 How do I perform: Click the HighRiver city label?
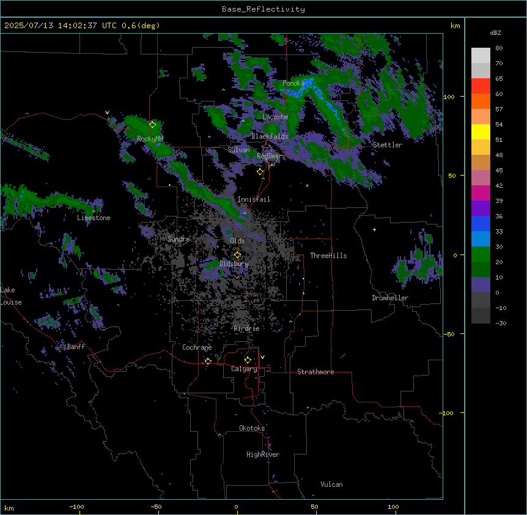click(263, 454)
